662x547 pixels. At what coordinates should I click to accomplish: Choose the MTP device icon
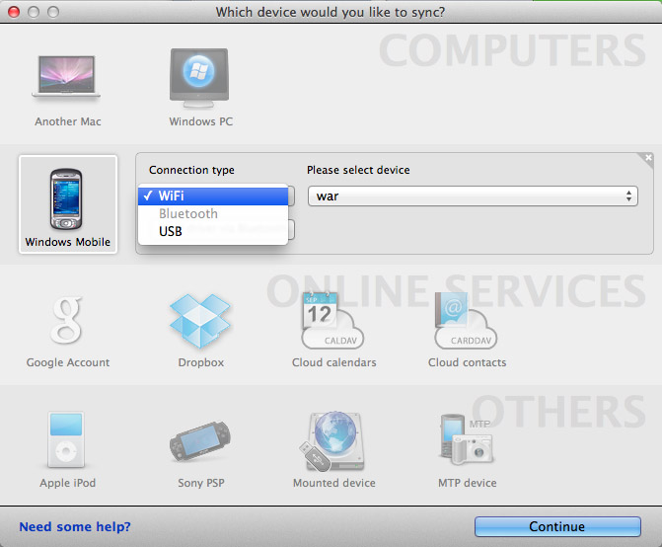click(466, 439)
